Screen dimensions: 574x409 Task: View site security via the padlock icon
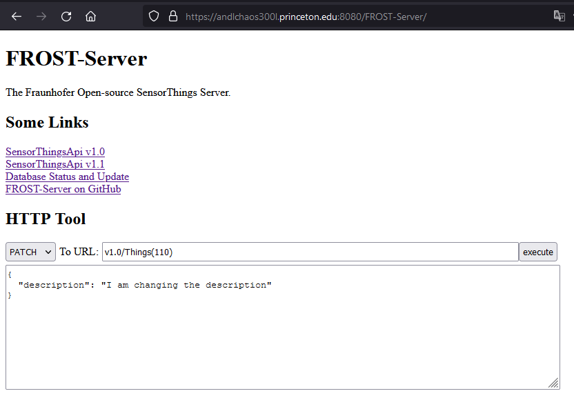[x=172, y=16]
